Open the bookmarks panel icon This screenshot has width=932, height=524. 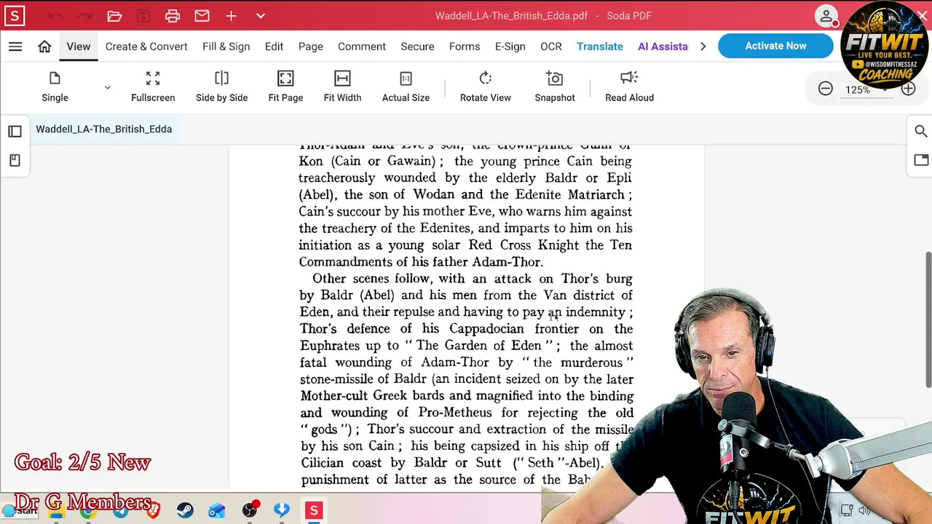coord(15,160)
